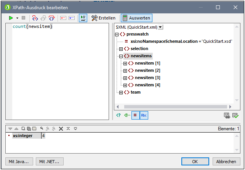245x170 pixels.
Task: Select the newsitems element label
Action: 141,56
